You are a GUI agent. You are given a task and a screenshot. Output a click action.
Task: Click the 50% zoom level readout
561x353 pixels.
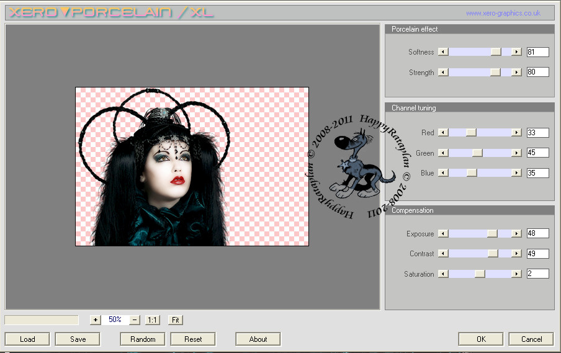tap(115, 319)
